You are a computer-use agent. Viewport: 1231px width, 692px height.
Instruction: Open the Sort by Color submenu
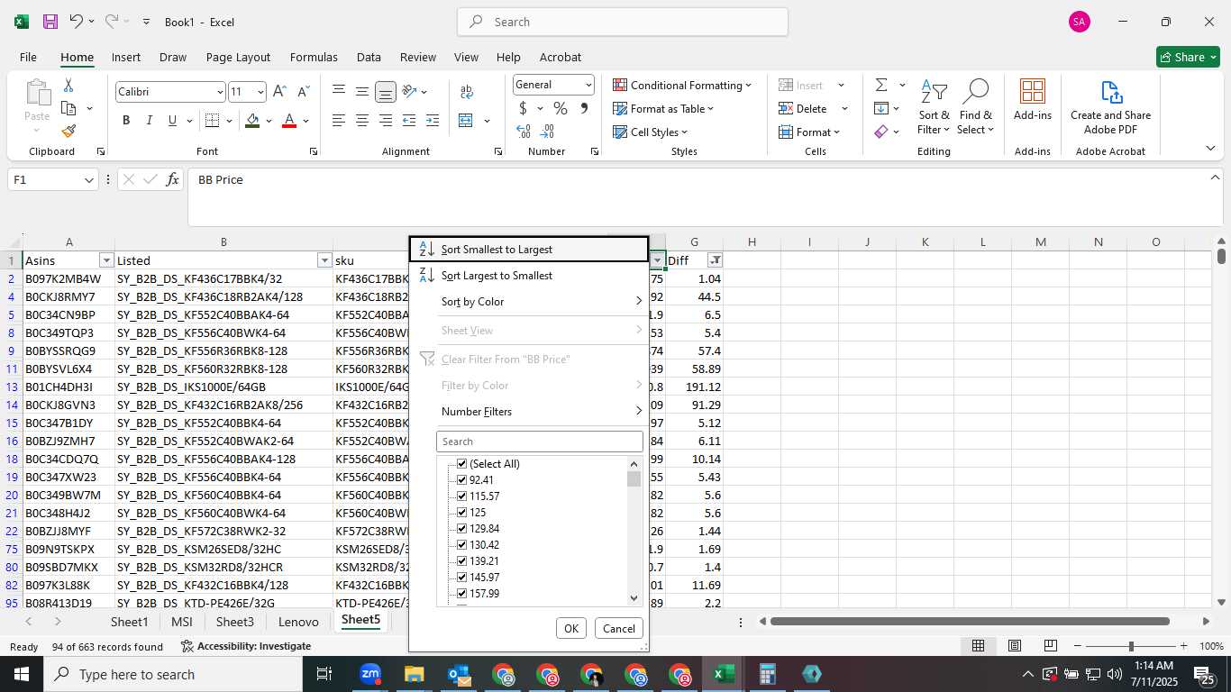pyautogui.click(x=529, y=302)
